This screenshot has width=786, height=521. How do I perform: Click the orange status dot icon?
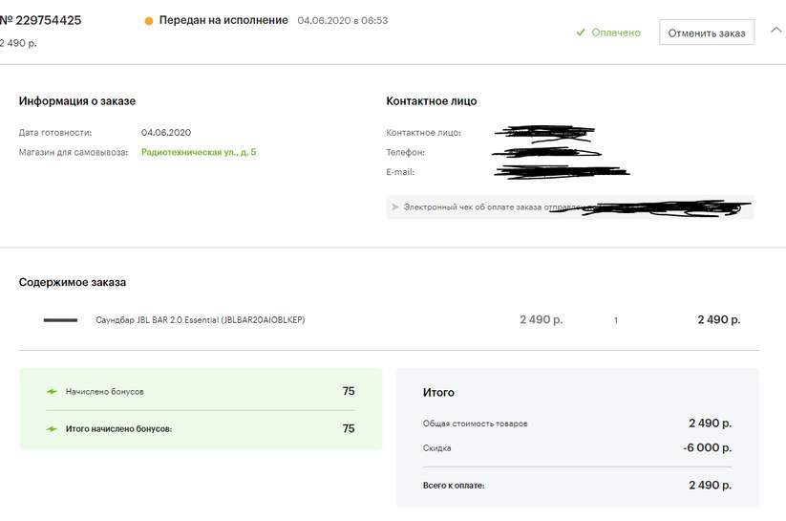pyautogui.click(x=149, y=21)
